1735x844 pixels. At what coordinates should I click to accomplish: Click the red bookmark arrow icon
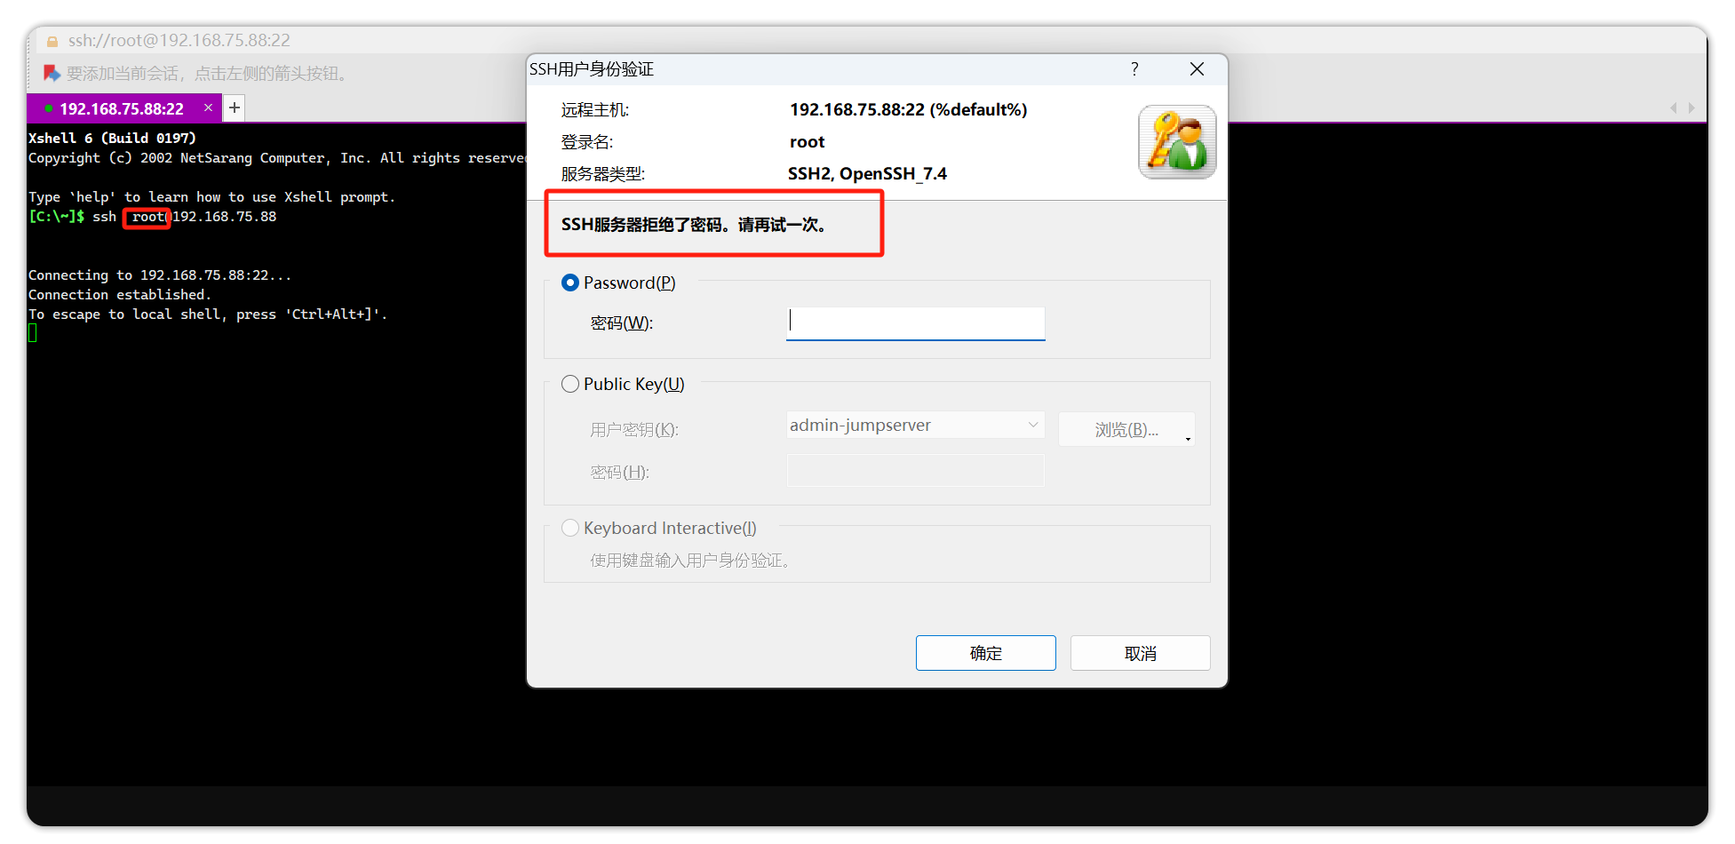52,73
